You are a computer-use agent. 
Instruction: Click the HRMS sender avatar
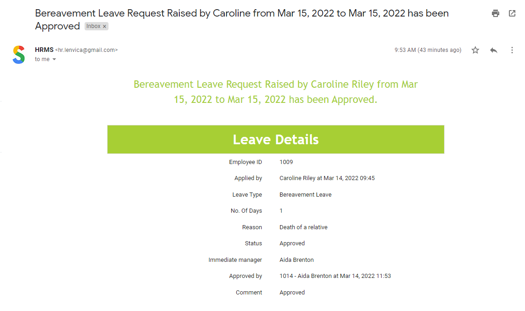19,55
